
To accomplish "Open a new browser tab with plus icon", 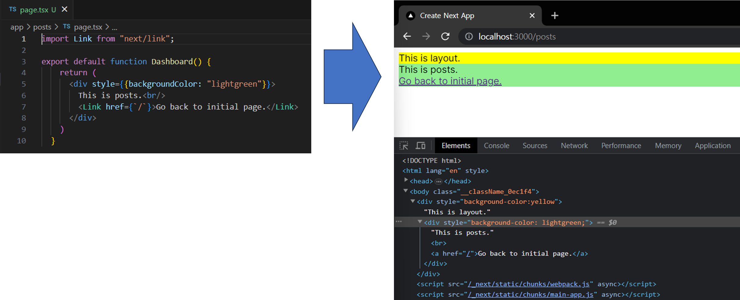I will pos(555,16).
